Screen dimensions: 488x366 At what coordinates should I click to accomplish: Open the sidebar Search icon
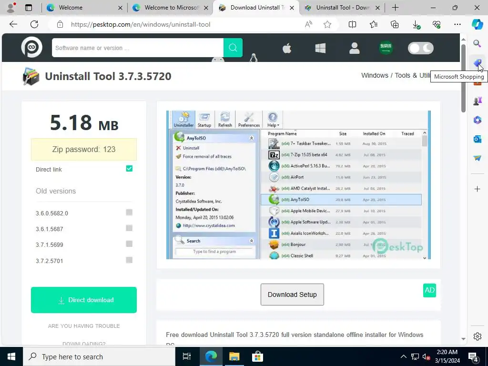[x=477, y=43]
